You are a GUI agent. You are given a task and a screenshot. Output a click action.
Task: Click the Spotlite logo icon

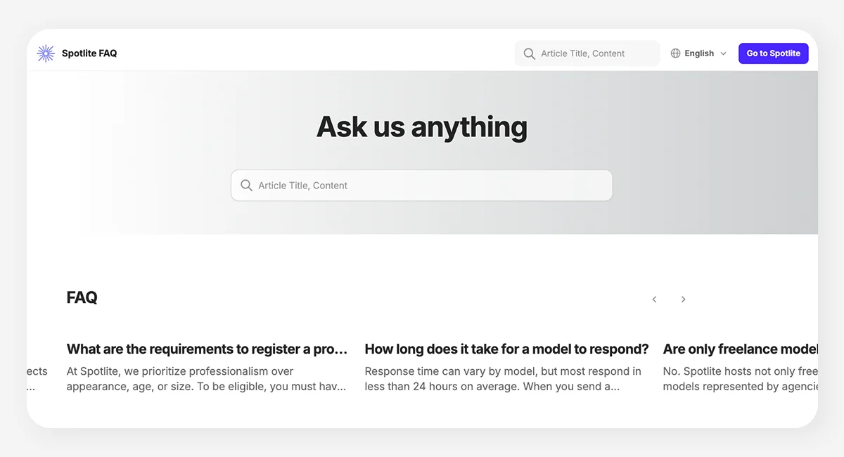(x=45, y=53)
